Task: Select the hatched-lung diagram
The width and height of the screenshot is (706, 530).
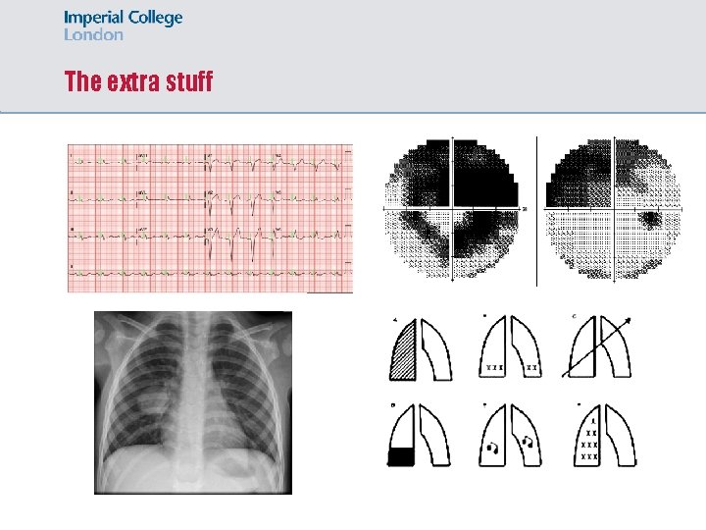Action: point(421,349)
